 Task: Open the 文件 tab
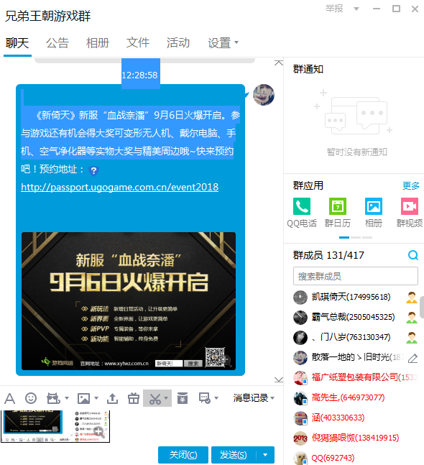pyautogui.click(x=138, y=42)
